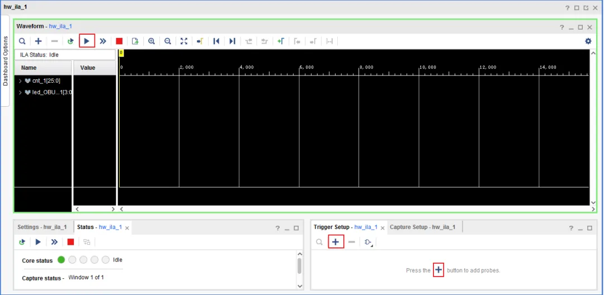Close the Status hw_ila_1 tab
Image resolution: width=604 pixels, height=295 pixels.
pyautogui.click(x=127, y=228)
